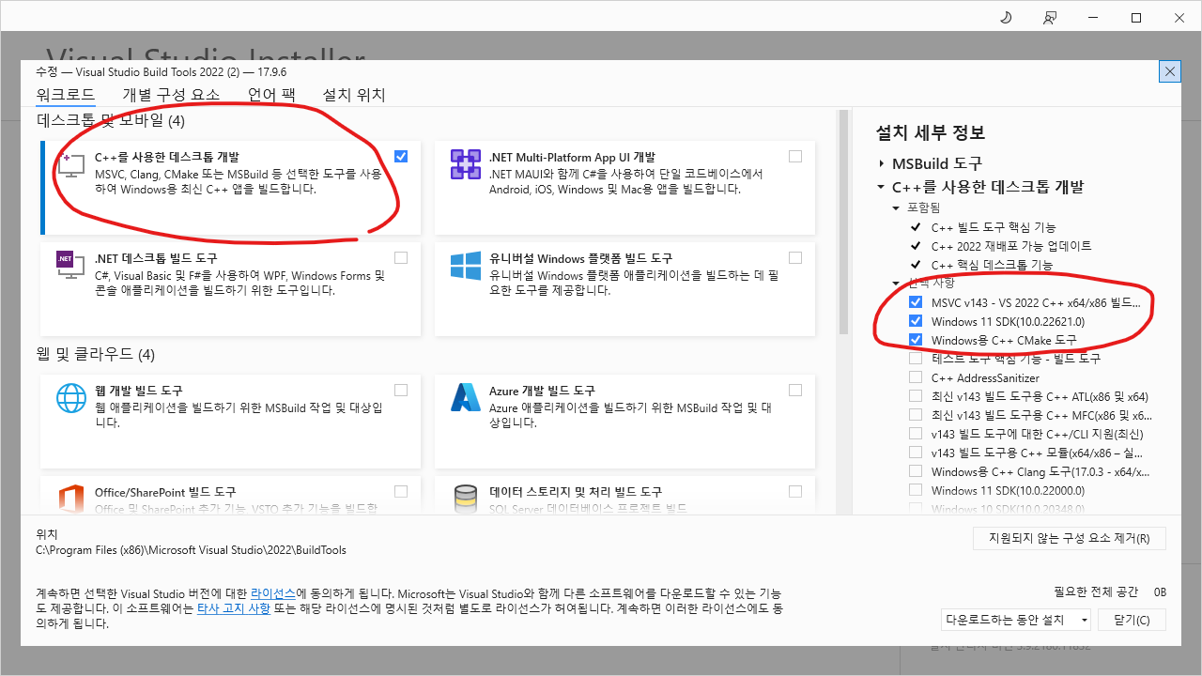Uncheck C++를 사용한 데스크톱 개발 workload
This screenshot has height=676, width=1202.
(x=401, y=157)
